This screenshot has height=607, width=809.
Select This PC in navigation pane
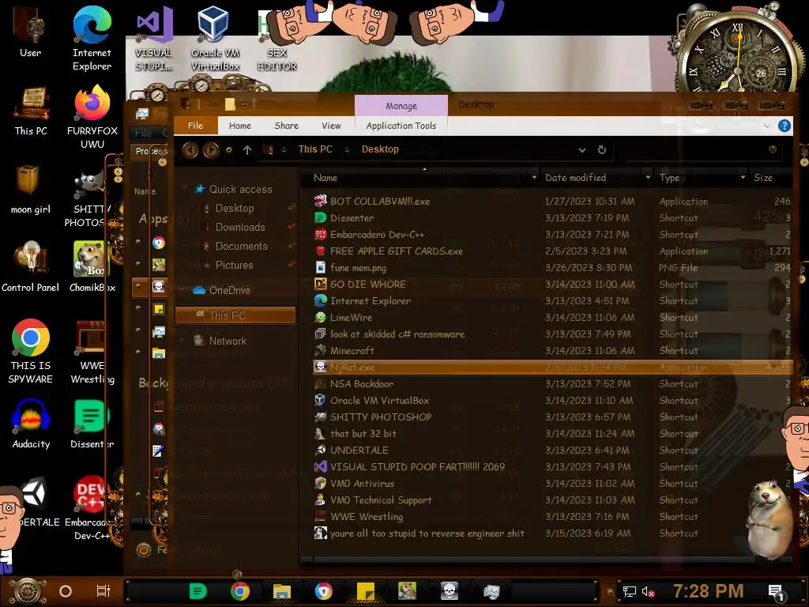pos(235,315)
